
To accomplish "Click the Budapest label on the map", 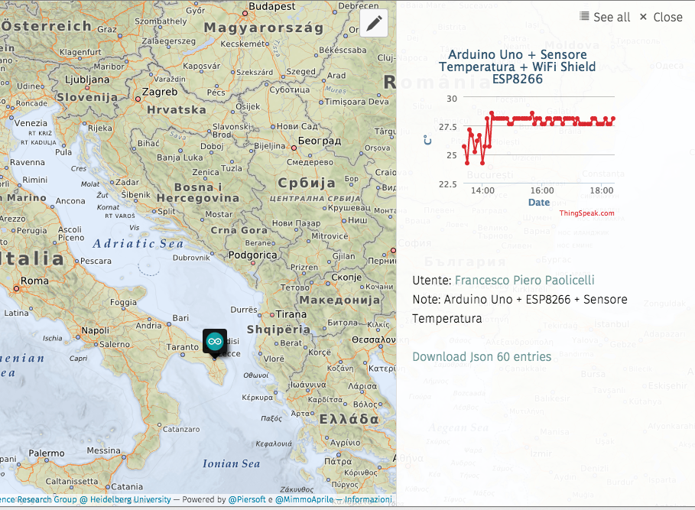I will 271,6.
